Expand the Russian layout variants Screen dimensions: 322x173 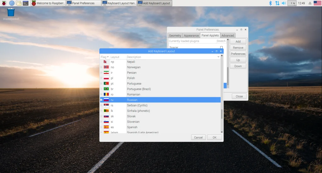[x=101, y=100]
